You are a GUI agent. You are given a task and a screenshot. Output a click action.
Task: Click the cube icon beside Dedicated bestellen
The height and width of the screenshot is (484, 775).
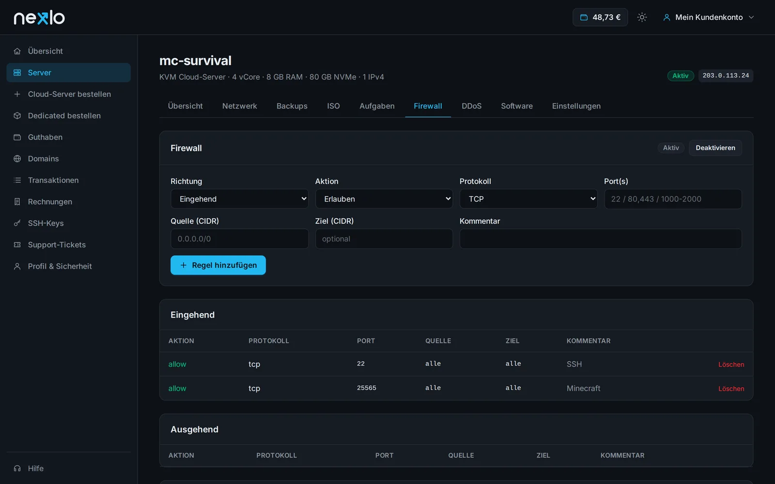click(x=17, y=116)
